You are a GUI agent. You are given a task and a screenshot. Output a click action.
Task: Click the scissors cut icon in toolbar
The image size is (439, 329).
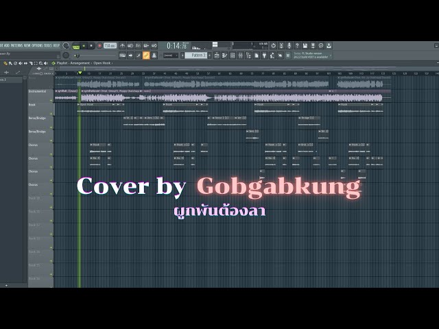click(281, 46)
